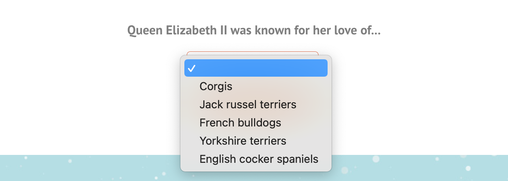Click the checkmark icon on blank option

(192, 68)
